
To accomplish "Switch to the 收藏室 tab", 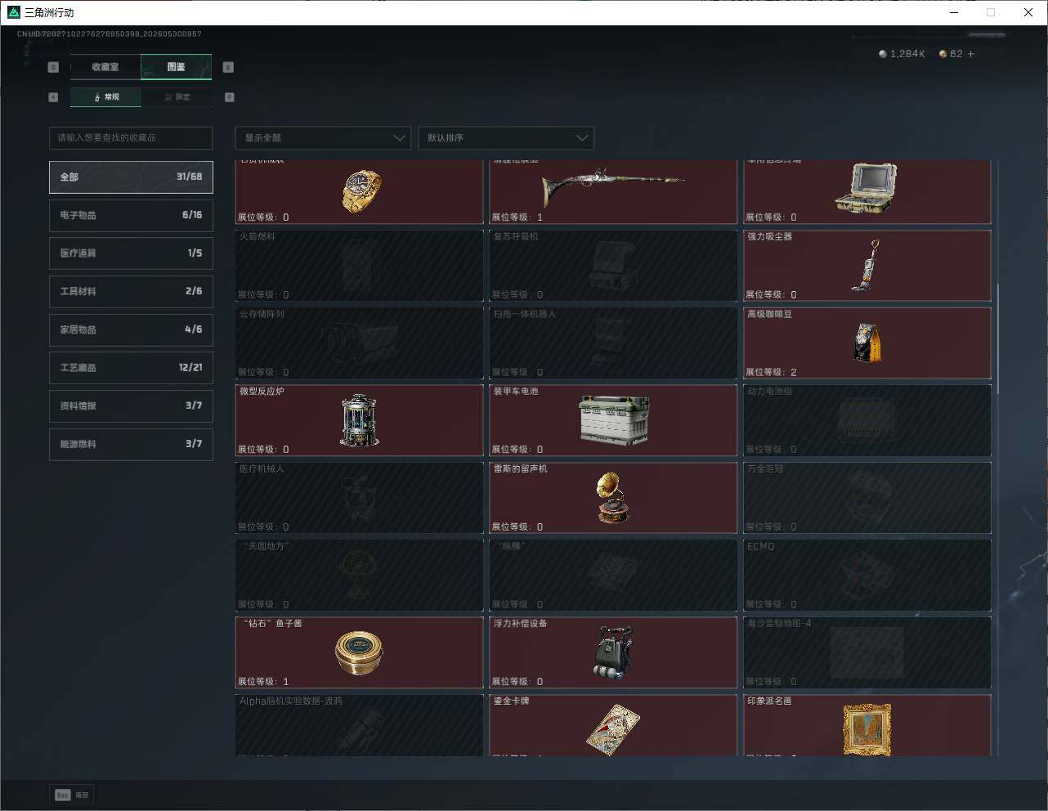I will [105, 67].
